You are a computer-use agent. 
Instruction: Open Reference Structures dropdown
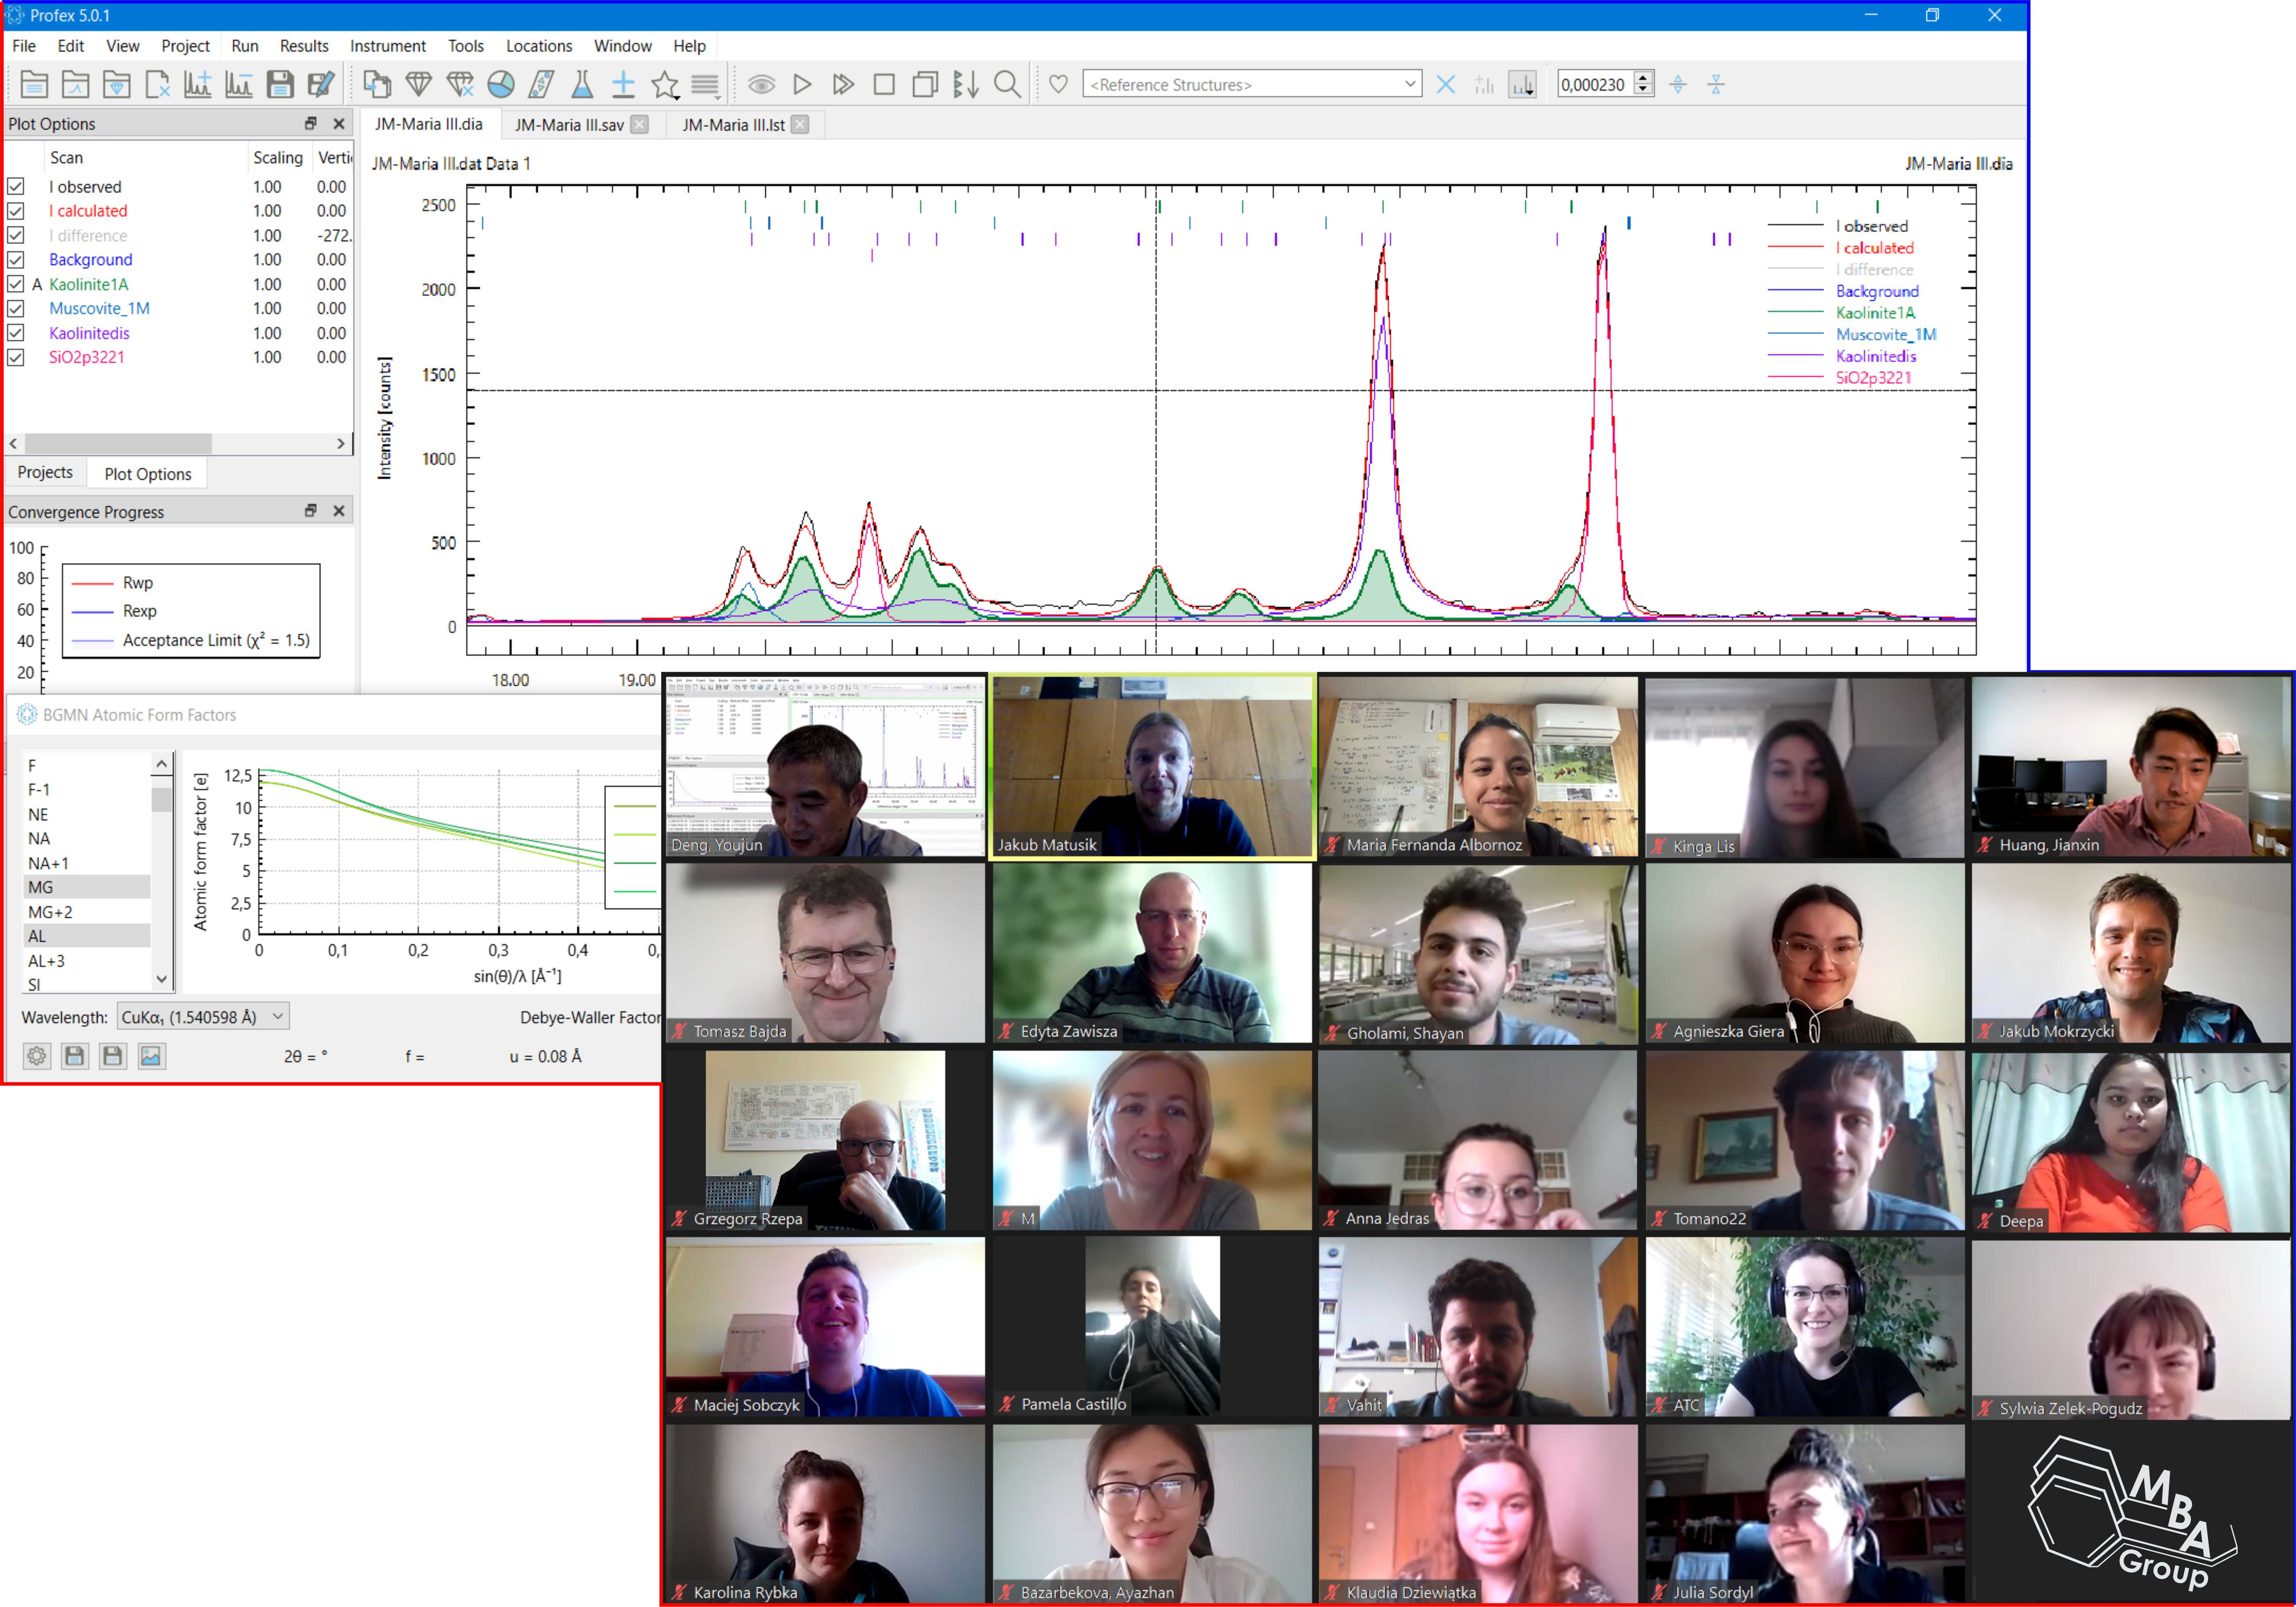tap(1252, 85)
